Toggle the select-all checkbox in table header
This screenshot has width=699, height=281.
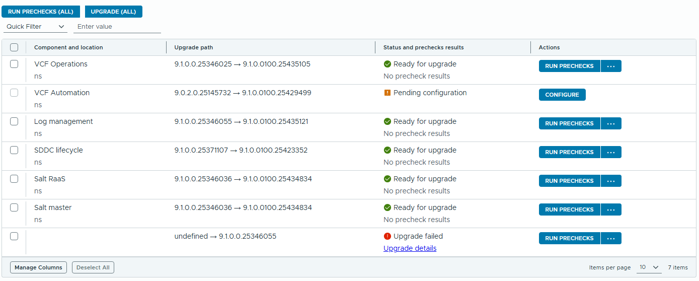(14, 47)
